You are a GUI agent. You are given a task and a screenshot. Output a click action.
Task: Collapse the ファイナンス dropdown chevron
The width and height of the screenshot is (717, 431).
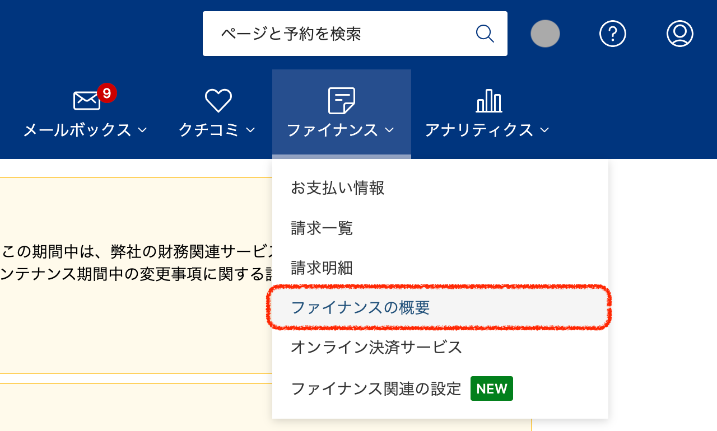(389, 130)
